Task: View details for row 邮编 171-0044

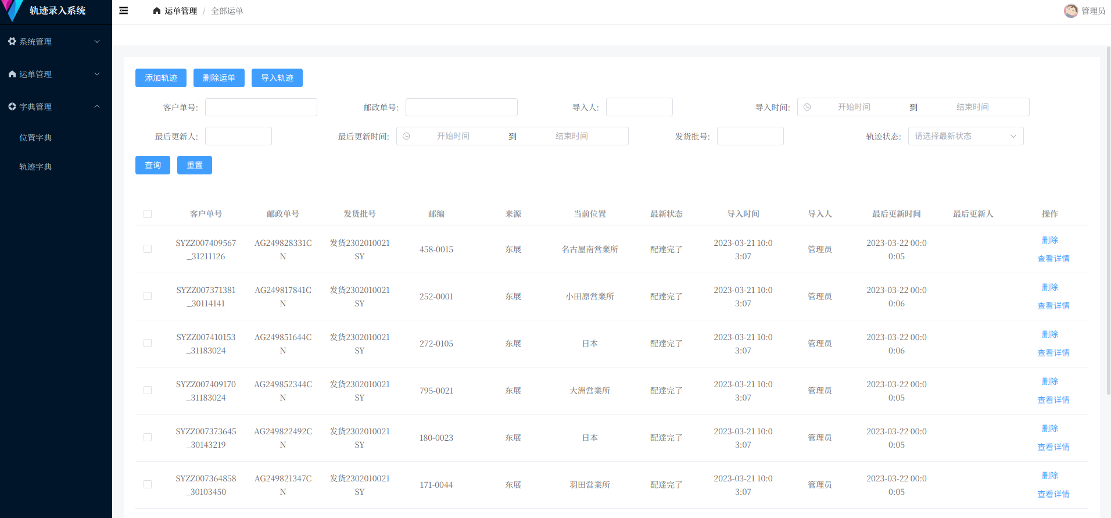Action: point(1053,494)
